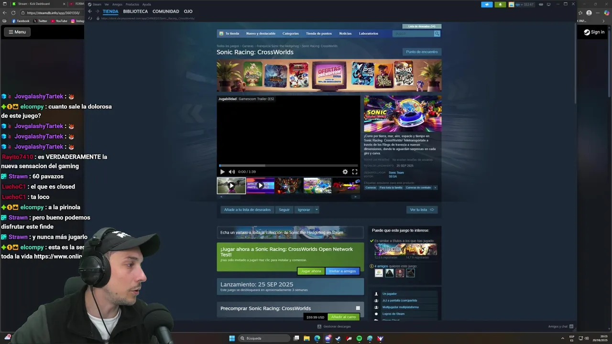Open the Ver menu
The image size is (612, 344).
point(107,4)
